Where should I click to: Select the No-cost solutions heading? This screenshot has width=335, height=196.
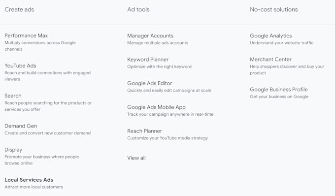(274, 9)
